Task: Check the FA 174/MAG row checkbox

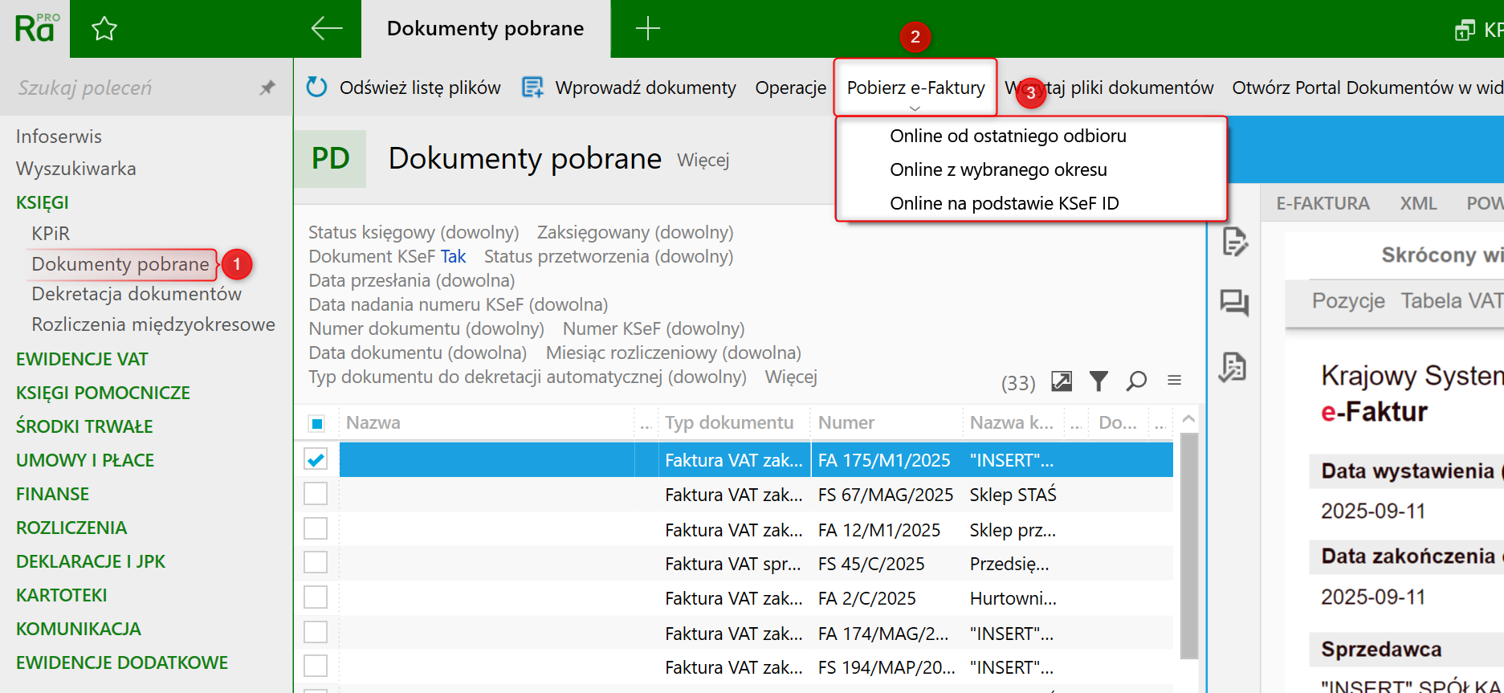Action: 316,633
